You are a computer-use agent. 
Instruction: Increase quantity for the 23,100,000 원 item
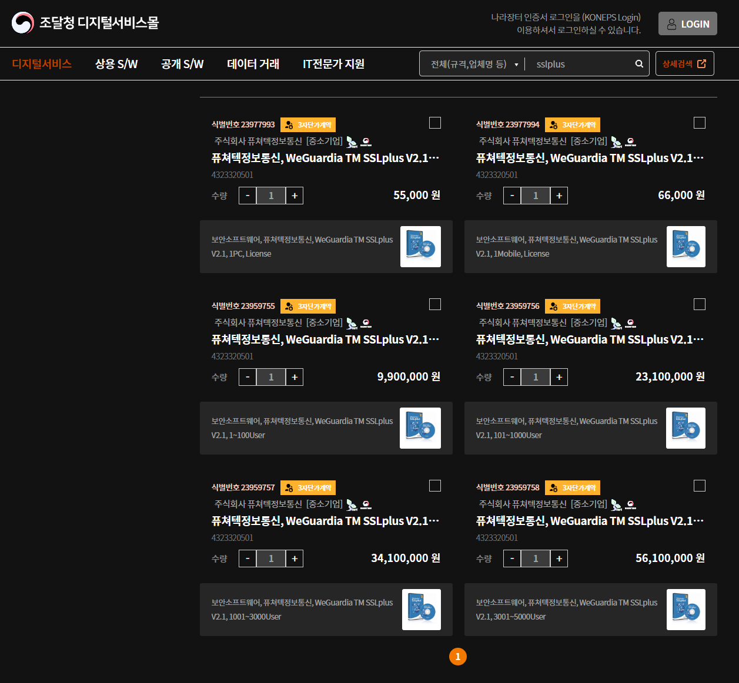[559, 377]
